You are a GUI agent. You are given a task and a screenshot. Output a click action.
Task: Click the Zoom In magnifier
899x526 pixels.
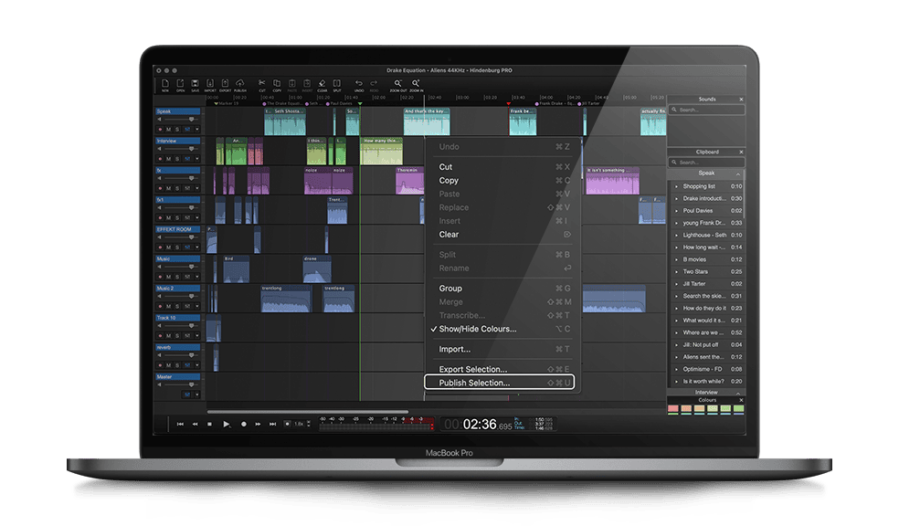416,84
